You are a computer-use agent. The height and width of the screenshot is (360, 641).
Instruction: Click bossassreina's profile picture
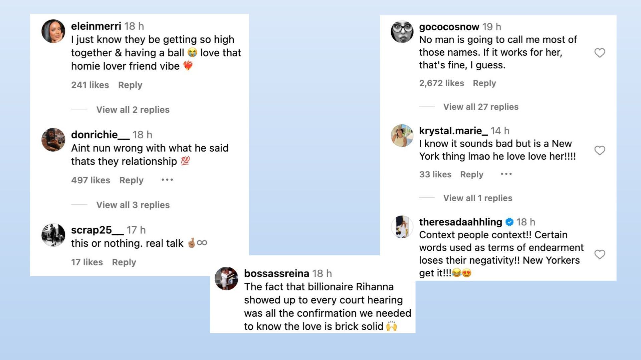point(226,278)
